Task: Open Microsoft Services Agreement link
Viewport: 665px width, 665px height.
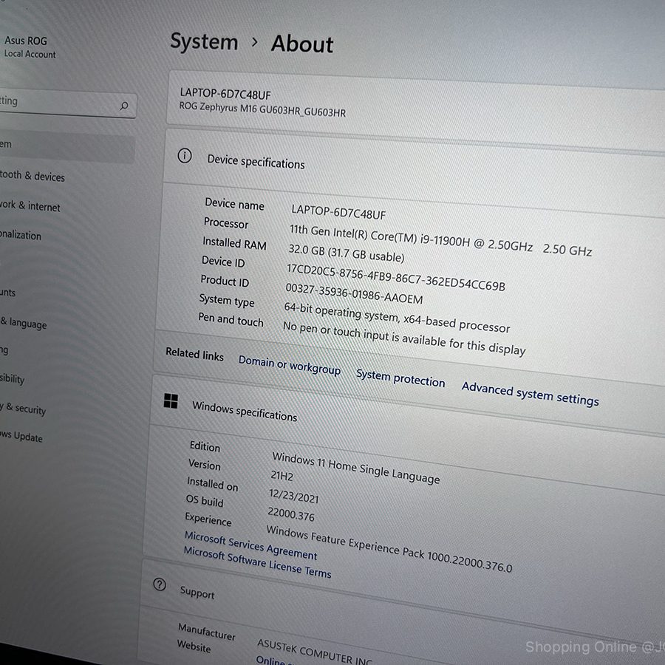Action: point(250,545)
